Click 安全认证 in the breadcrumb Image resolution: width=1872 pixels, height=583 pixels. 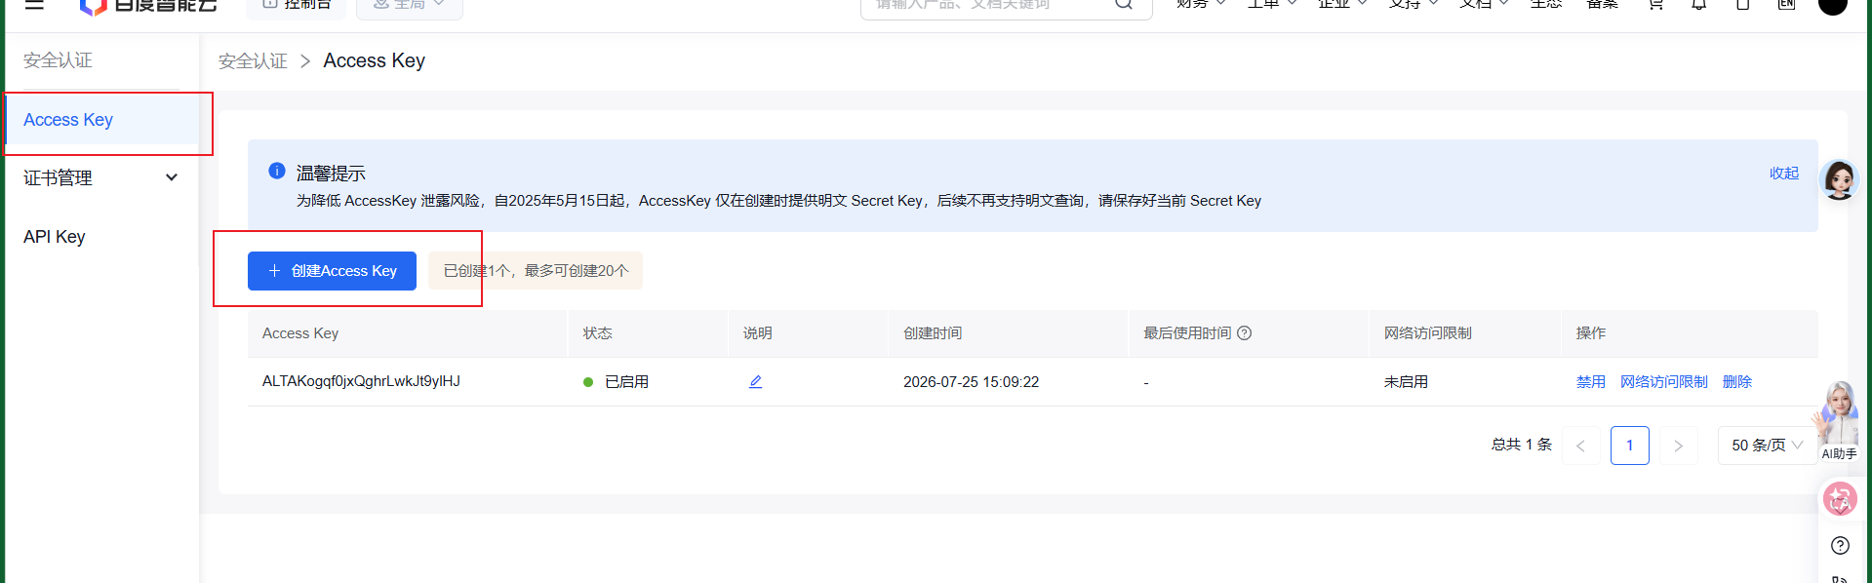click(253, 61)
